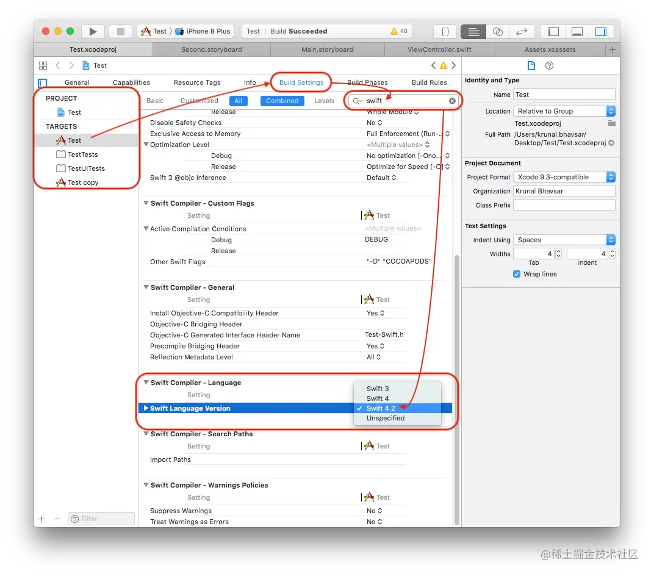Open the Build Rules tab
Image resolution: width=654 pixels, height=576 pixels.
[x=429, y=82]
